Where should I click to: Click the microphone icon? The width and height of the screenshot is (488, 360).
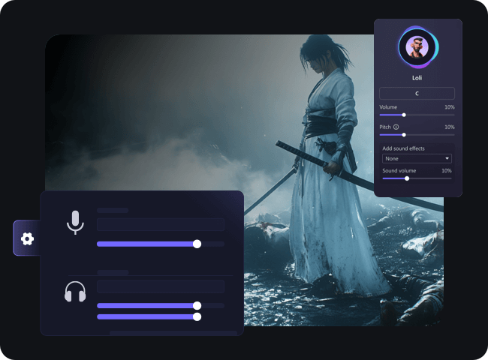[x=74, y=223]
